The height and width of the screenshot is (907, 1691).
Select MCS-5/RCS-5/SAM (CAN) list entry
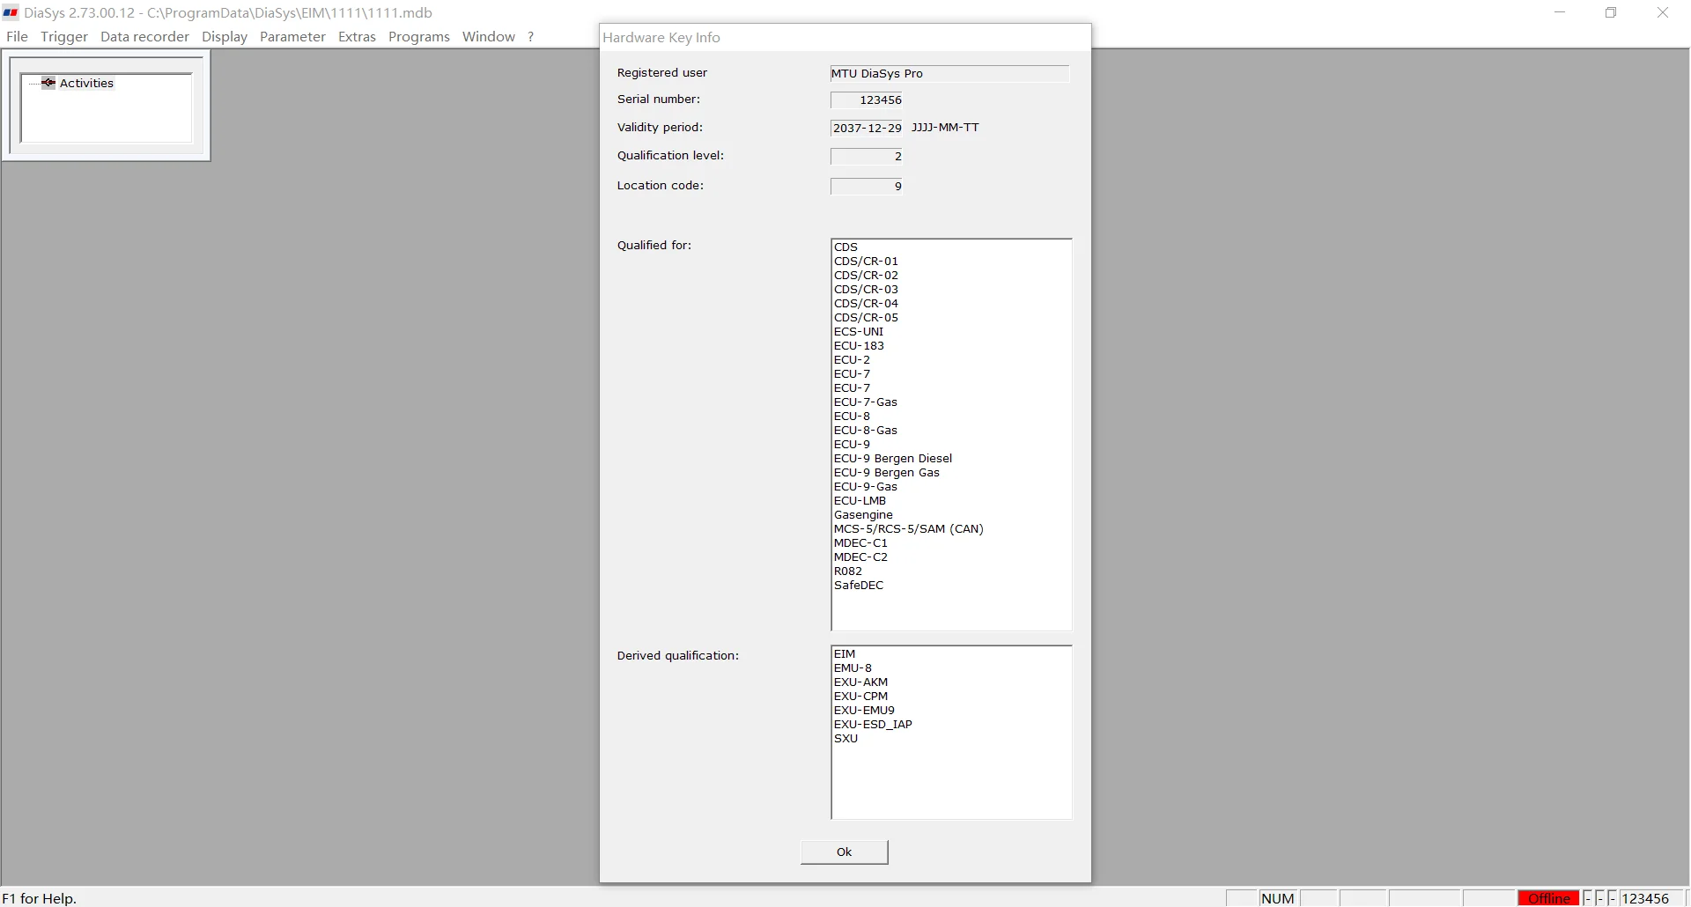pyautogui.click(x=909, y=529)
